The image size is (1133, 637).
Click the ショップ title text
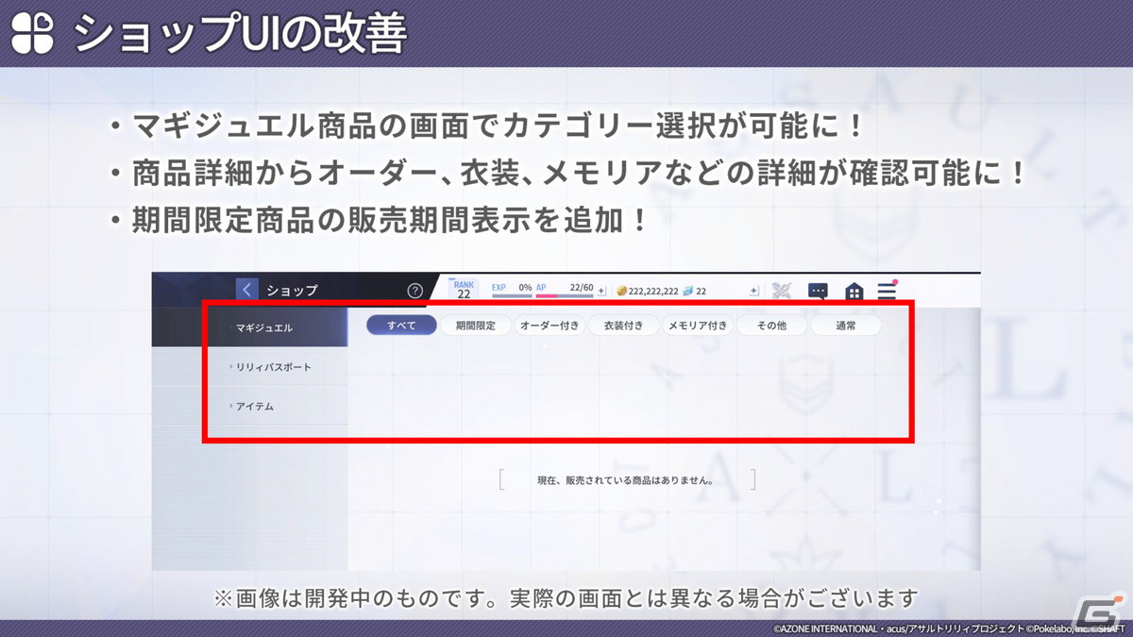pyautogui.click(x=292, y=291)
